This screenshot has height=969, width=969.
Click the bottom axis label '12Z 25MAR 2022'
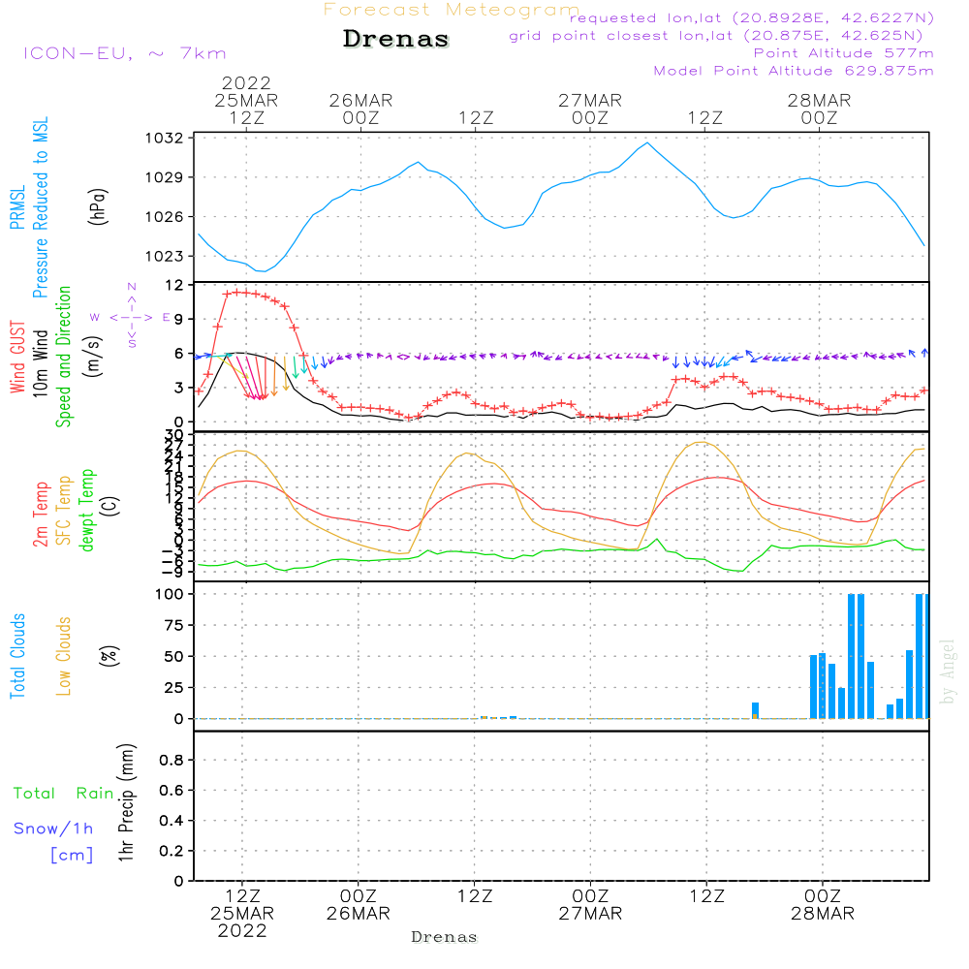242,914
